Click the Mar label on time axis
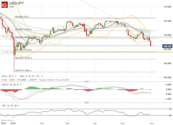Screen dimensions: 173x125 click(67, 123)
